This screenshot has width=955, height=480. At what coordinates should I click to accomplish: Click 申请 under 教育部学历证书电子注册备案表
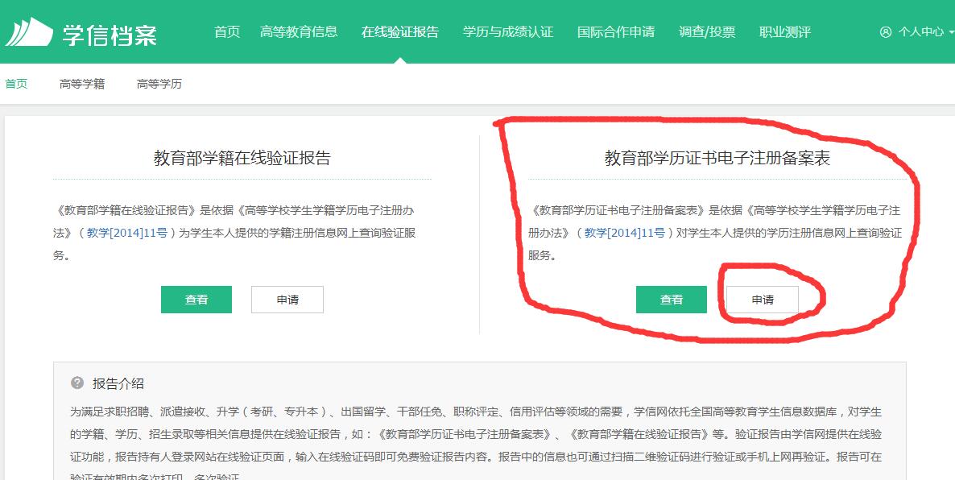763,300
